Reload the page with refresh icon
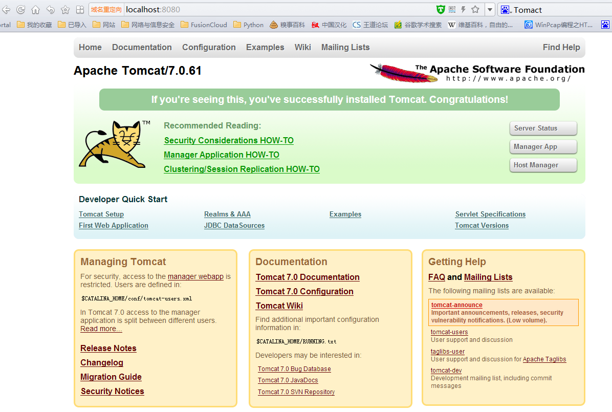 tap(20, 10)
